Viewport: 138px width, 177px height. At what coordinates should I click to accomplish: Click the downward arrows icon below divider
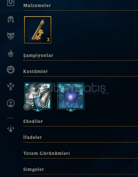point(11,129)
